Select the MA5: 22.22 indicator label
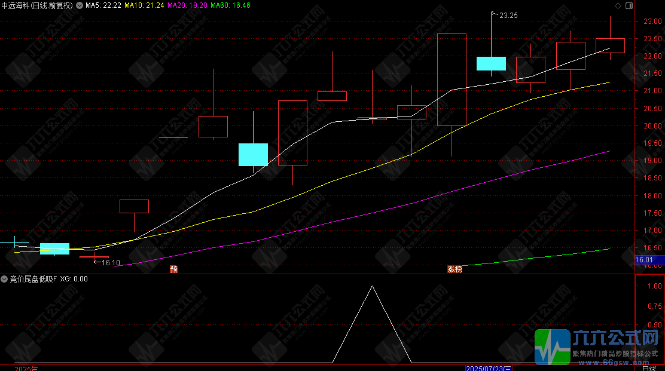Image resolution: width=665 pixels, height=371 pixels. pos(103,5)
